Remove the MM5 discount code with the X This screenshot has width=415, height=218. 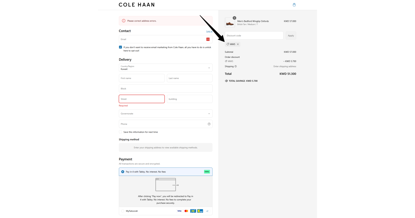[238, 44]
